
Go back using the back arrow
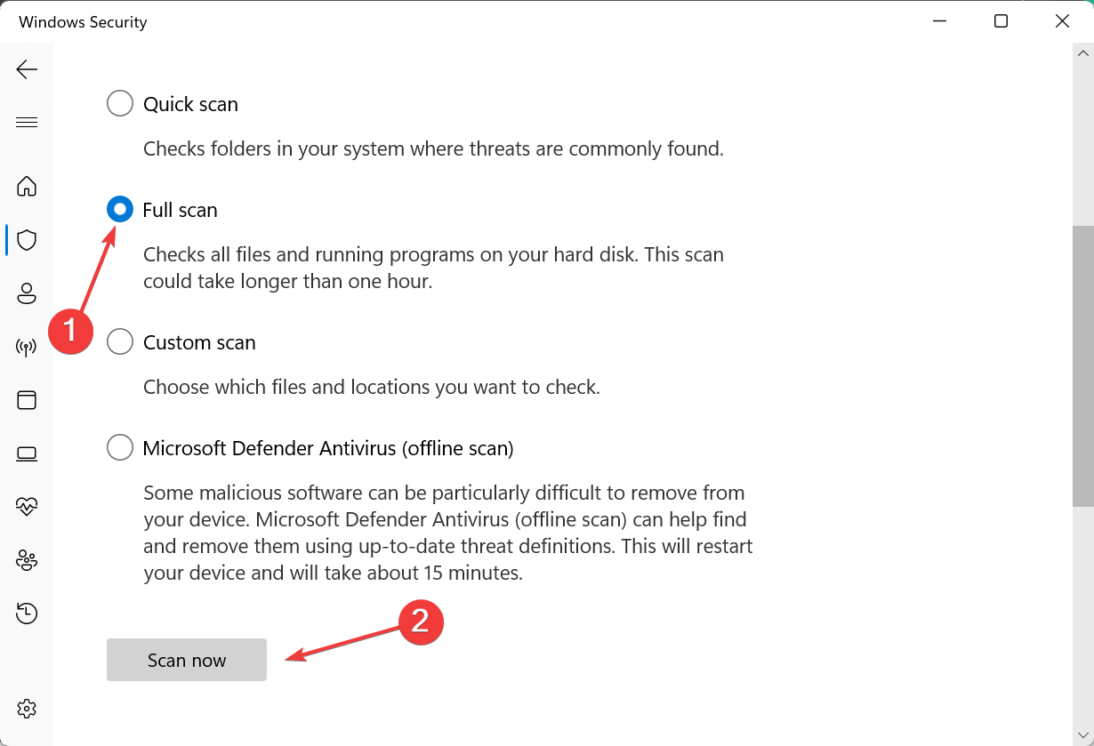point(27,69)
